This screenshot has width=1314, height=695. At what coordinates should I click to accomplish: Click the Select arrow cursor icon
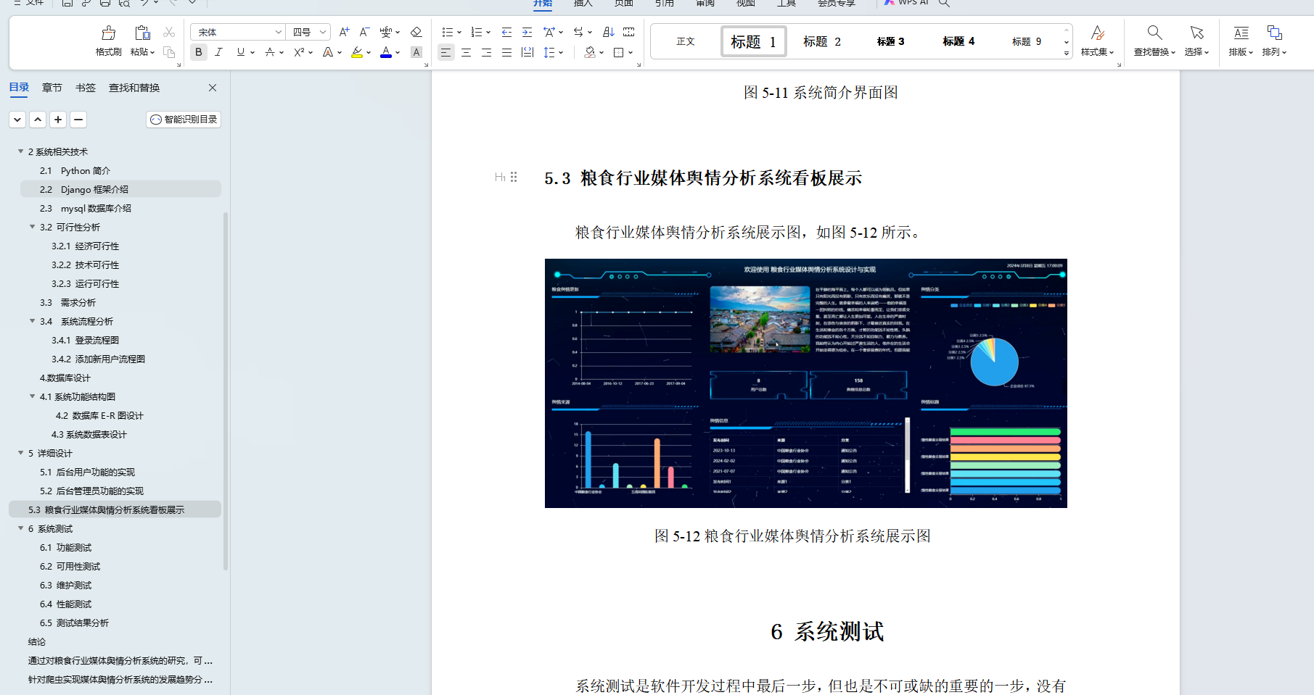(x=1196, y=33)
